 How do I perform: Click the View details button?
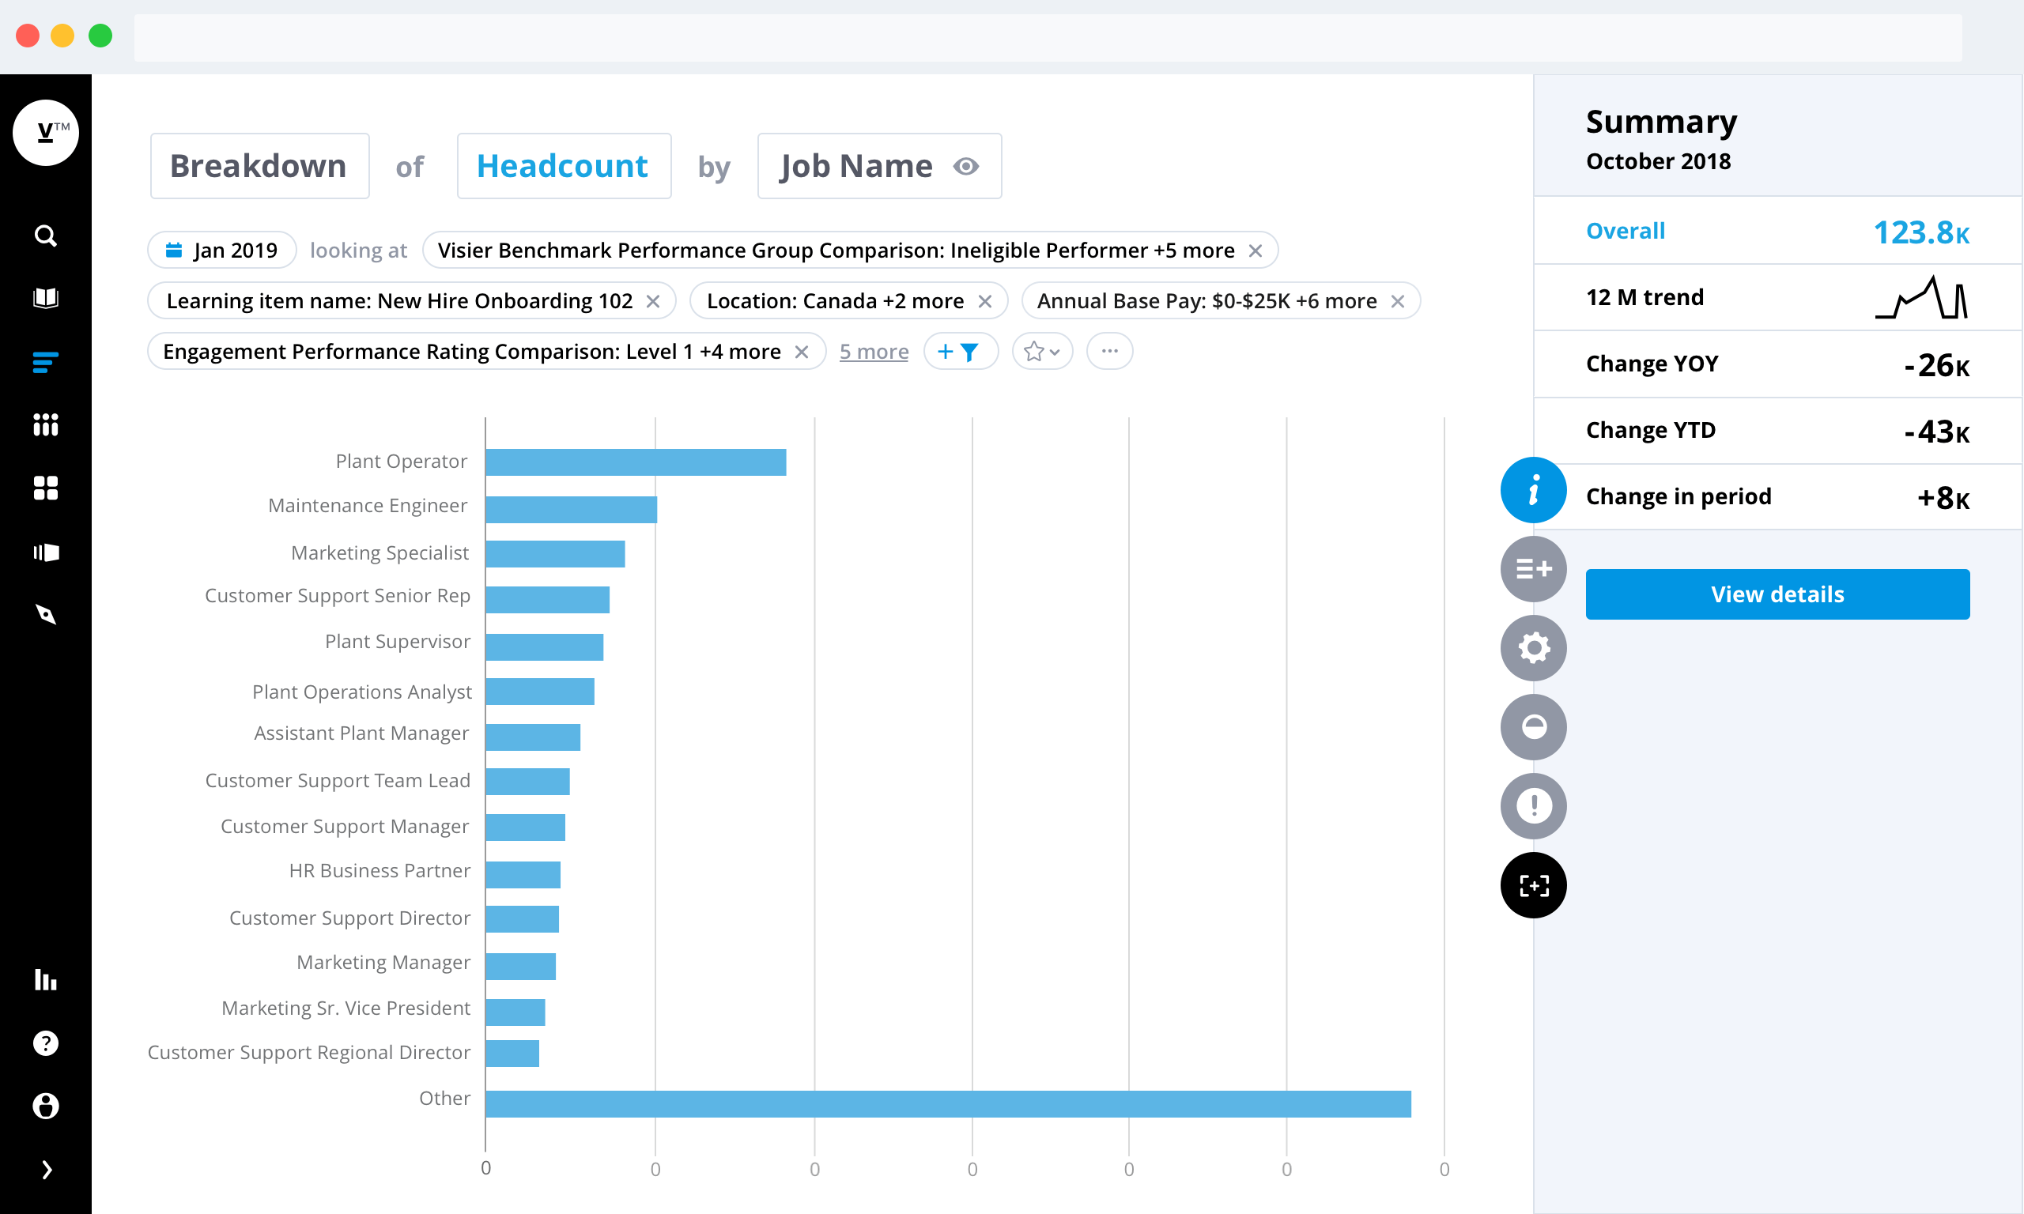(x=1777, y=594)
